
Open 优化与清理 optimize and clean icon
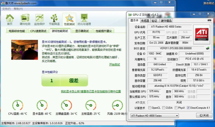click(84, 20)
